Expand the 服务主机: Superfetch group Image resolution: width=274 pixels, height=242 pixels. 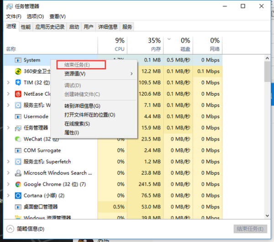(x=9, y=161)
